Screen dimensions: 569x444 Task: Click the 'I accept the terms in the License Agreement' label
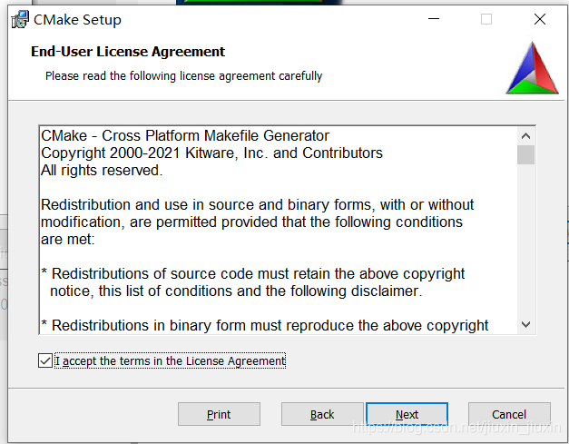click(171, 361)
